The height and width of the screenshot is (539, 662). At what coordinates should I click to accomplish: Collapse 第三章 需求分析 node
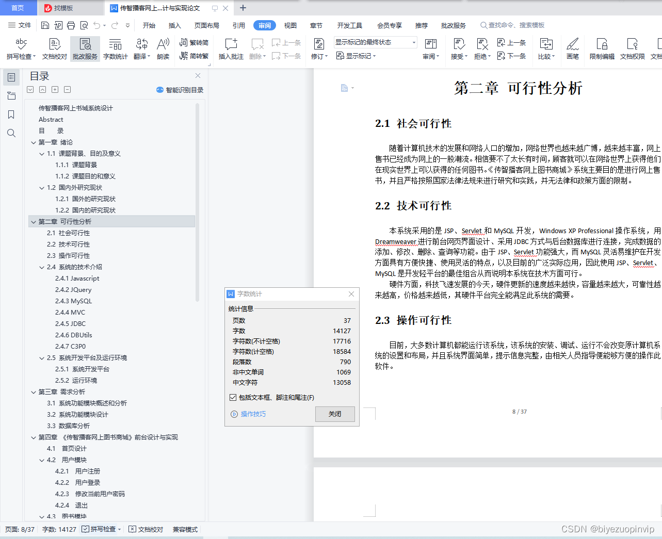34,392
